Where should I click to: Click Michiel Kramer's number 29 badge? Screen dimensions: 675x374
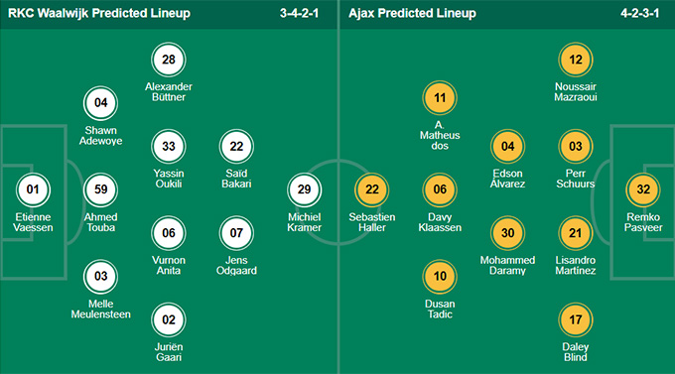[x=304, y=189]
